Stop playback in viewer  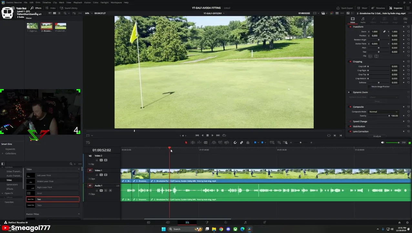207,135
